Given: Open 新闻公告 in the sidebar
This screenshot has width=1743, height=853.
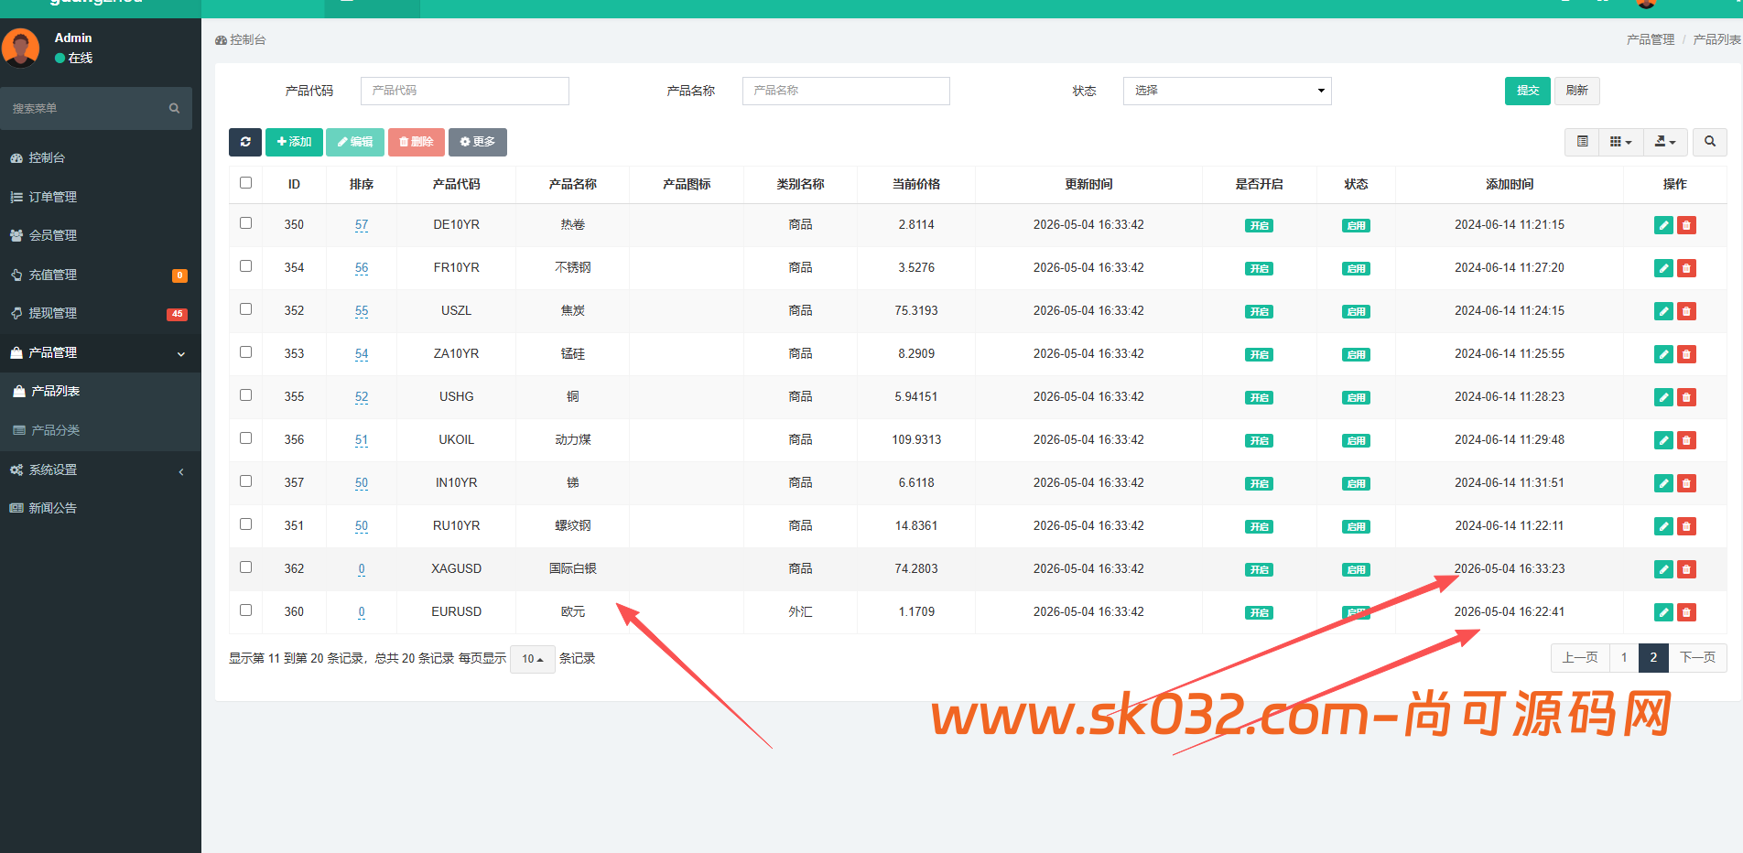Looking at the screenshot, I should (101, 509).
